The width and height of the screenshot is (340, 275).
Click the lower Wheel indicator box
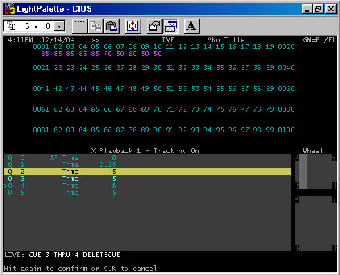click(x=316, y=224)
